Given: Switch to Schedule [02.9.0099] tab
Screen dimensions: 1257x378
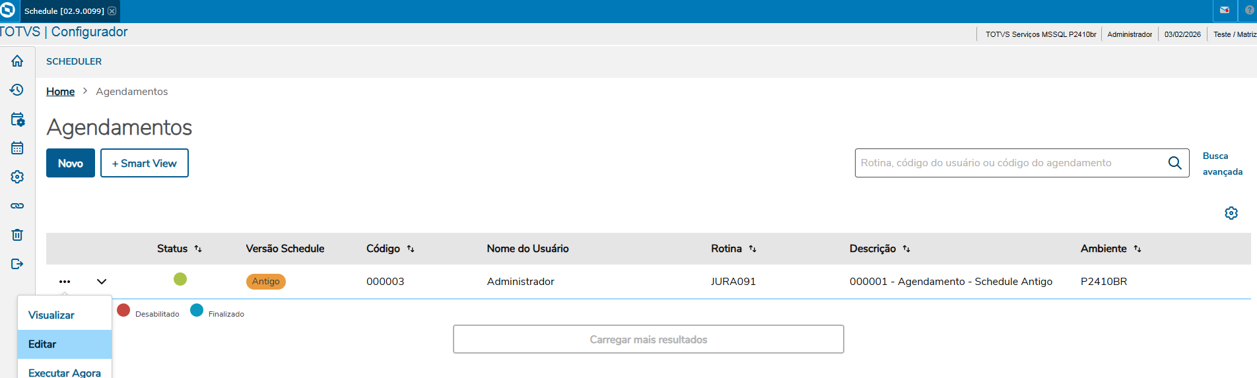Looking at the screenshot, I should (x=64, y=11).
